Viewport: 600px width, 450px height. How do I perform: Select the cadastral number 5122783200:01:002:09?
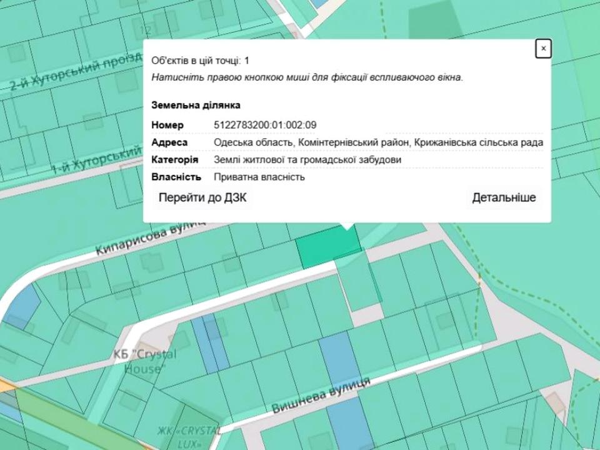(265, 125)
